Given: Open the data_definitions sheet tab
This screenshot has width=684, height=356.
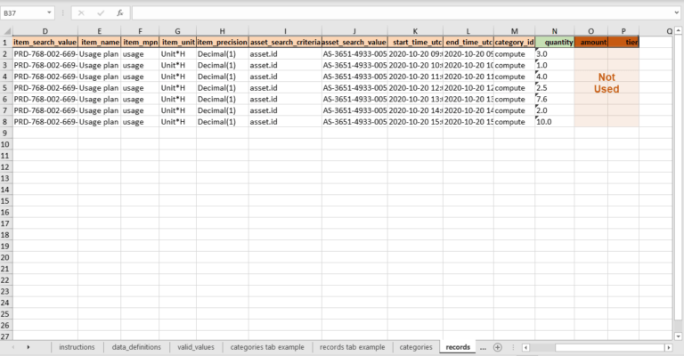Looking at the screenshot, I should pyautogui.click(x=134, y=346).
